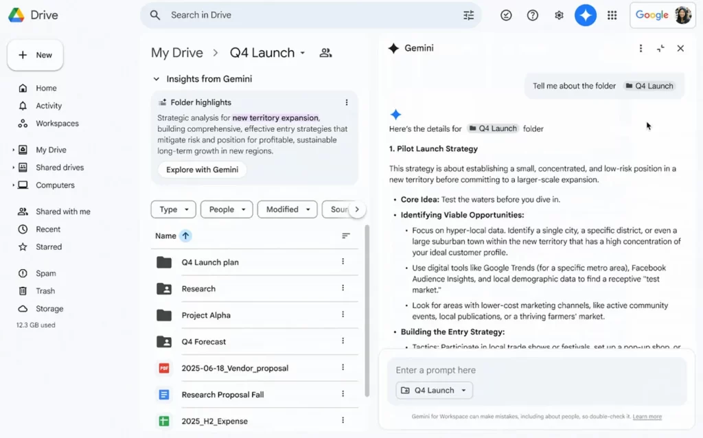This screenshot has height=438, width=703.
Task: Collapse the Insights from Gemini section
Action: click(x=156, y=79)
